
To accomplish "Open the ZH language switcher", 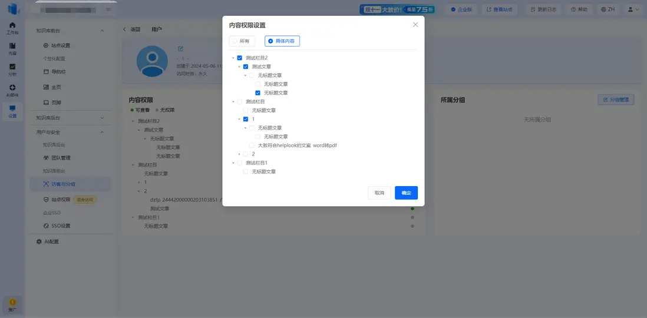I will pyautogui.click(x=608, y=9).
